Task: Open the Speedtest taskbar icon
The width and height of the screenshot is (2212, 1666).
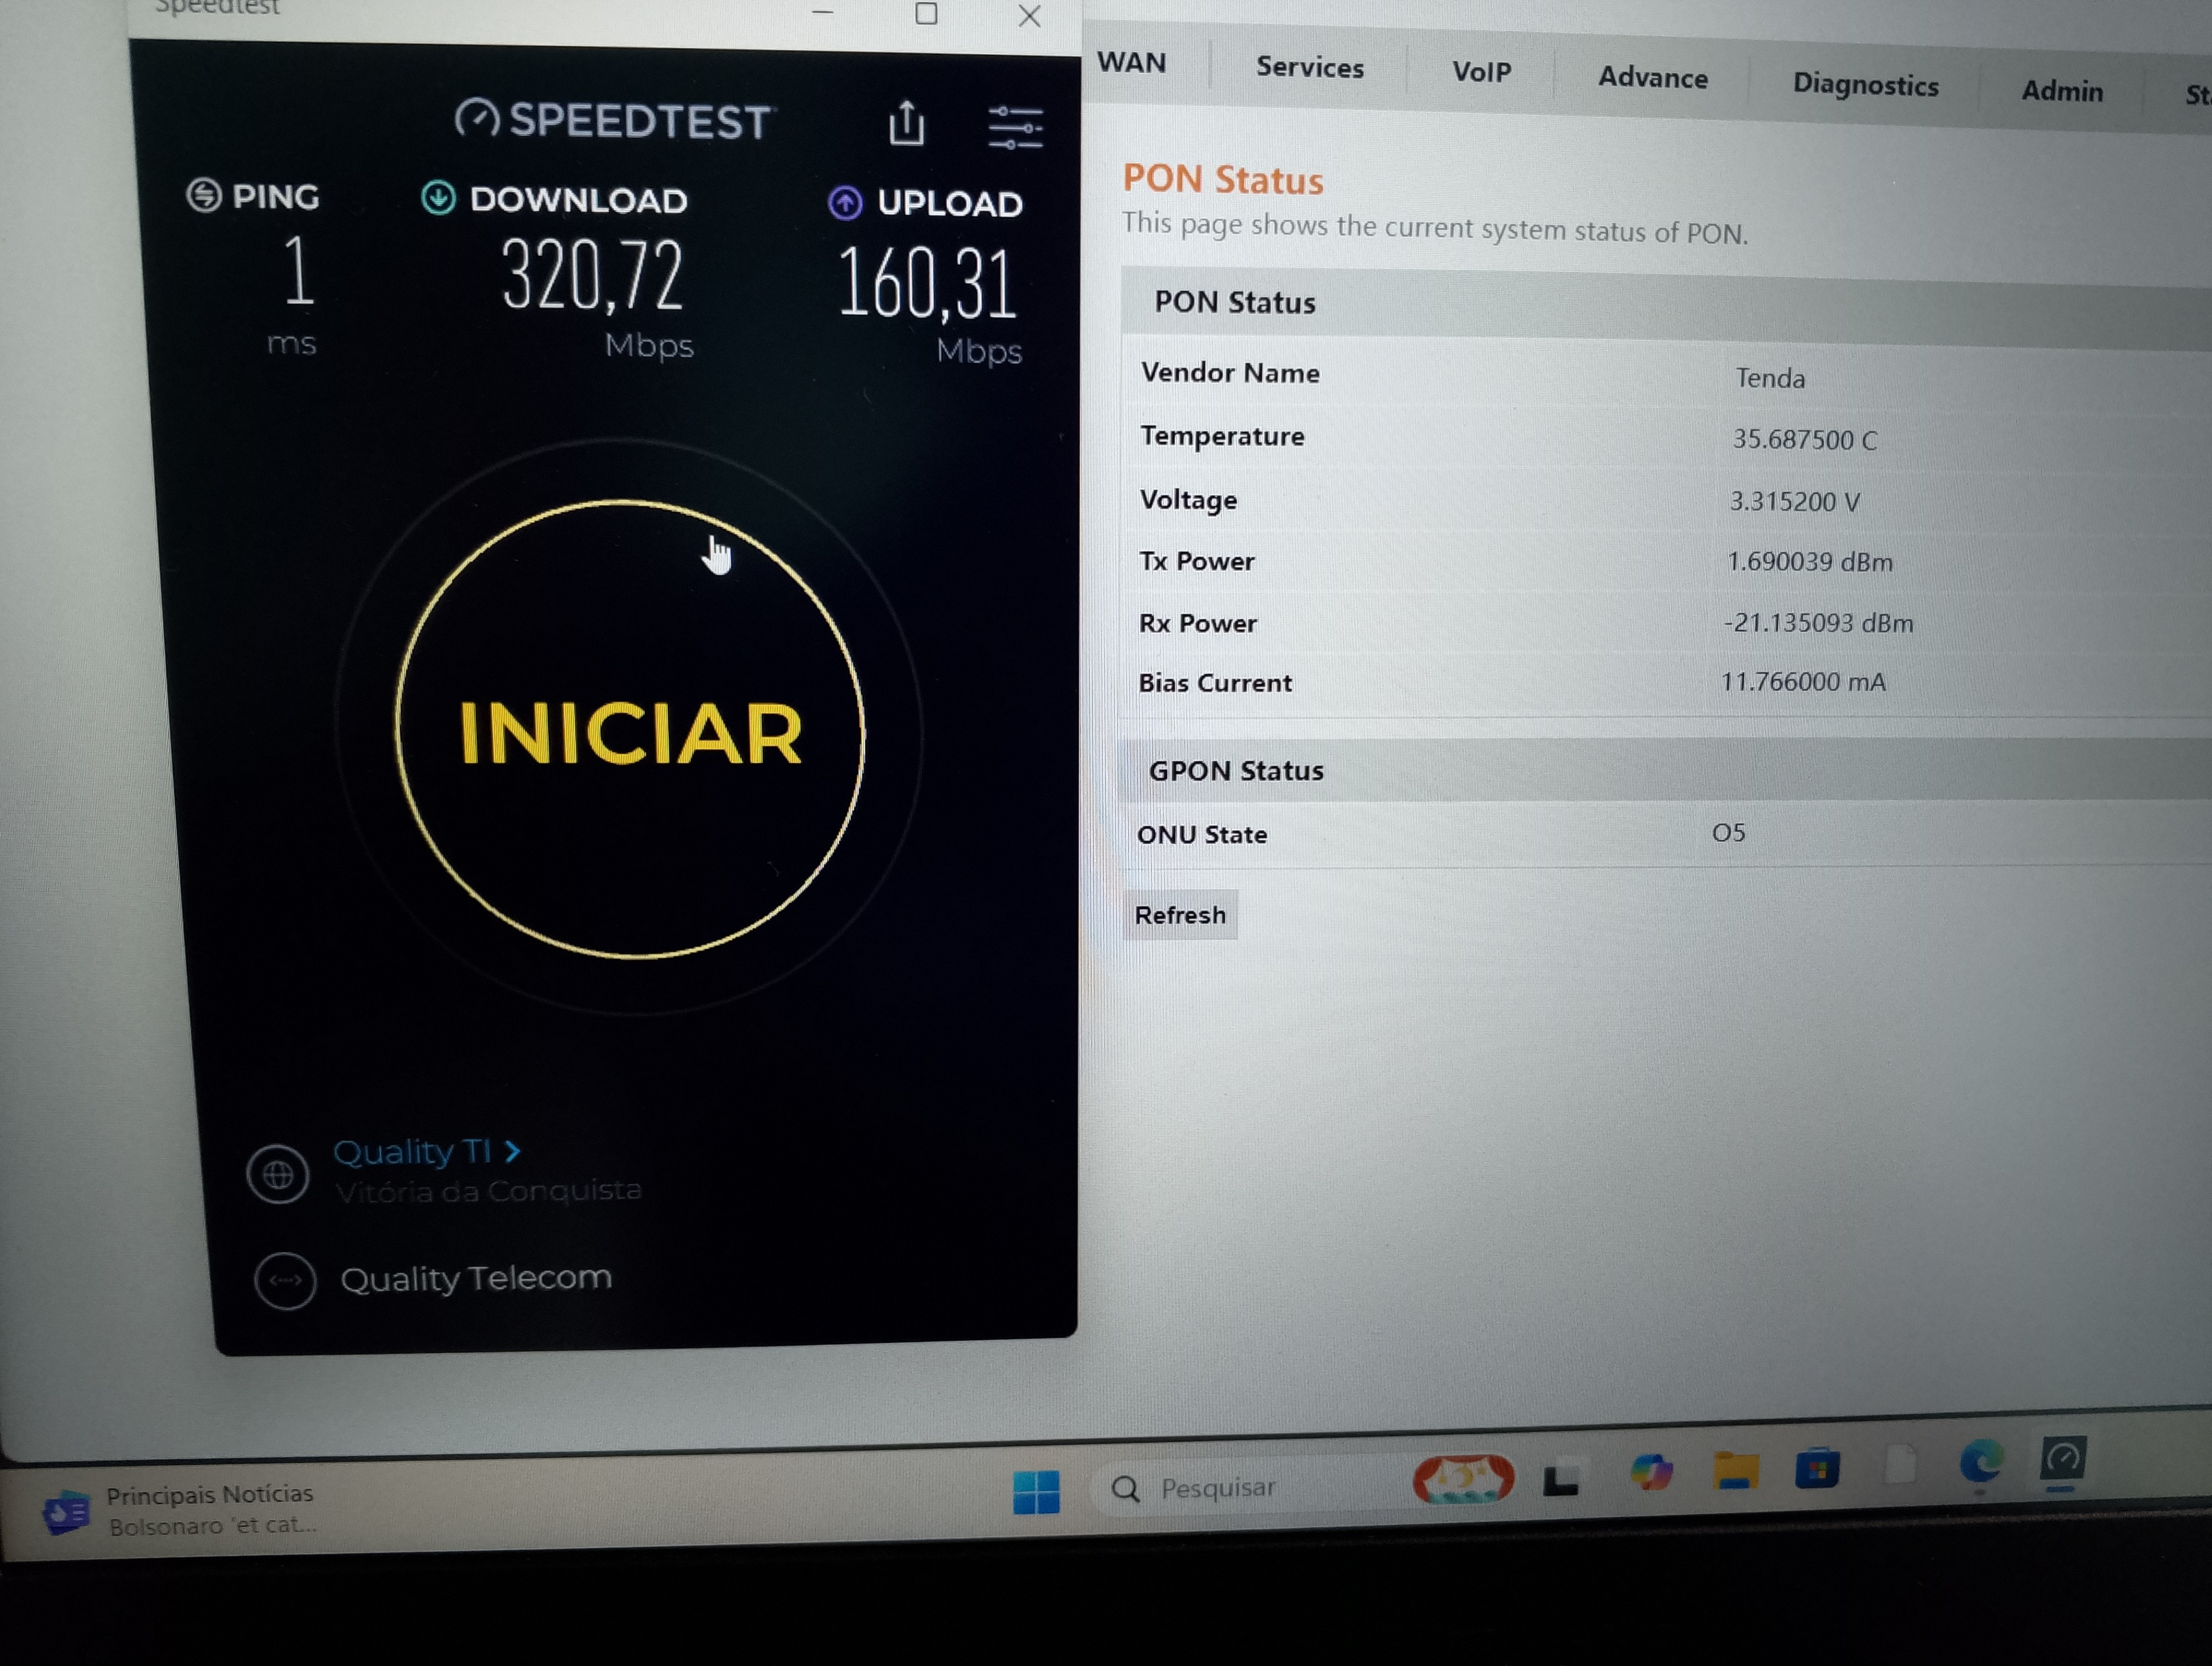Action: tap(2063, 1459)
